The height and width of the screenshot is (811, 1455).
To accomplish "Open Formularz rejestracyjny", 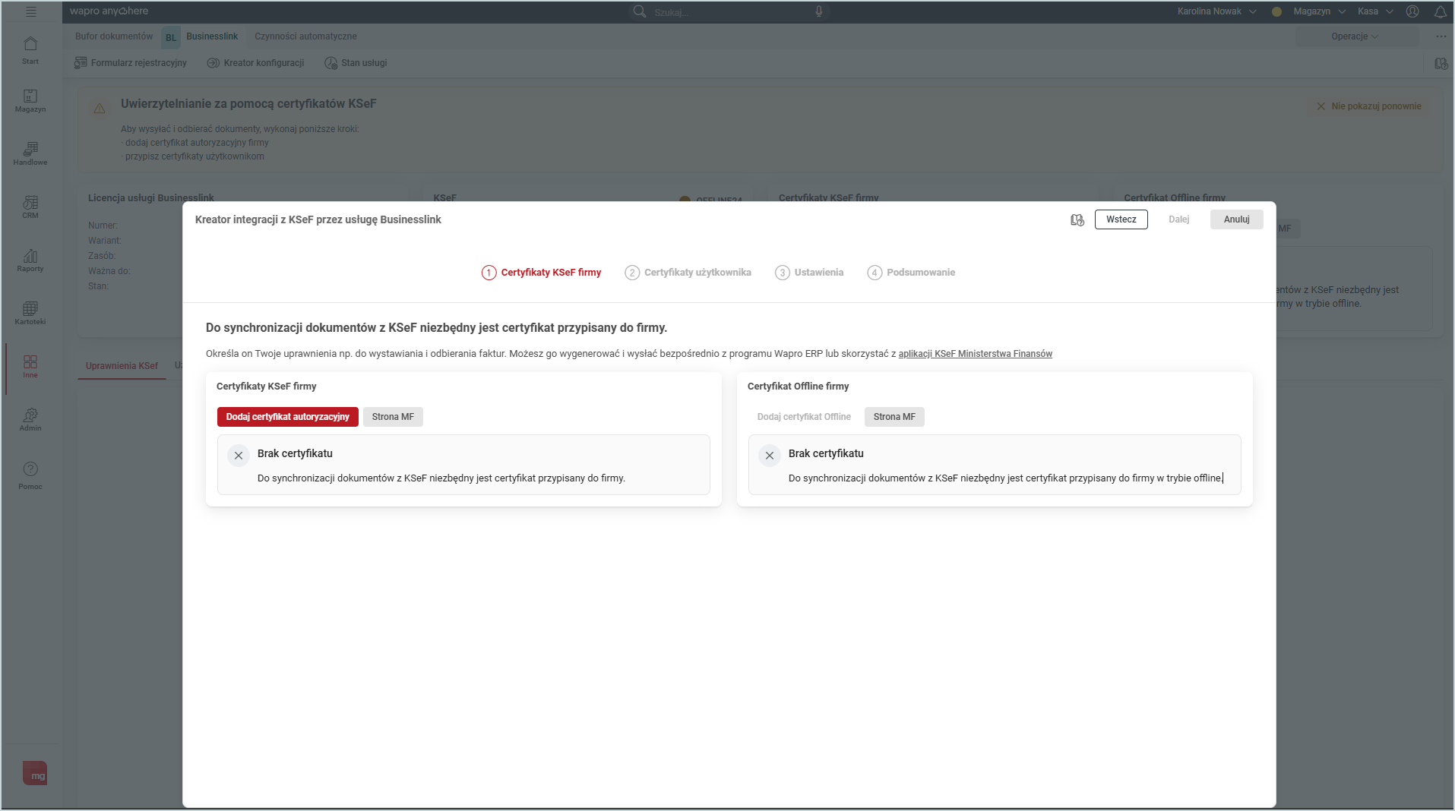I will pos(131,63).
